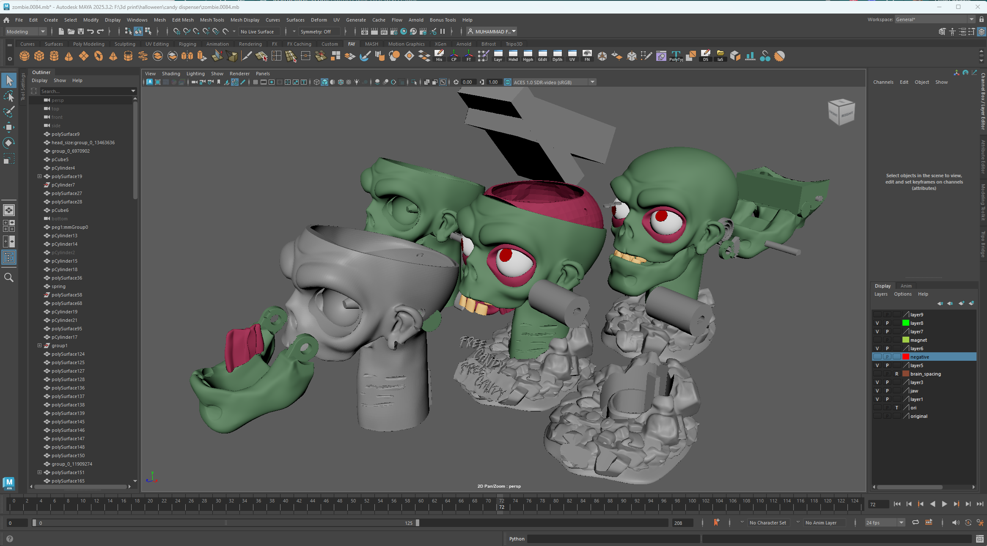Play the animation forwards

[x=944, y=504]
